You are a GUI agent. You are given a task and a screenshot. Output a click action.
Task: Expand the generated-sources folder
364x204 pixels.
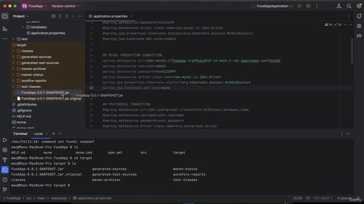[x=14, y=57]
